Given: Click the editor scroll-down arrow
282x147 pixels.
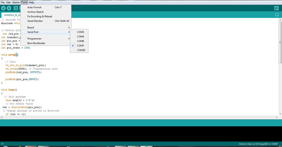Looking at the screenshot, I should coord(280,114).
